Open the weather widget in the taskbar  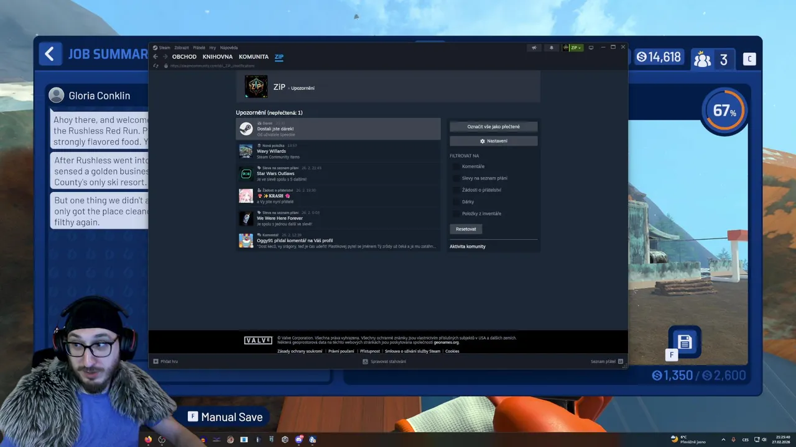click(688, 440)
